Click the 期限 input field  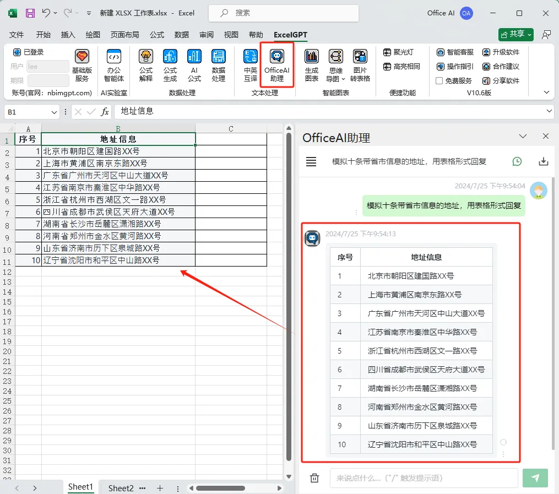coord(48,81)
